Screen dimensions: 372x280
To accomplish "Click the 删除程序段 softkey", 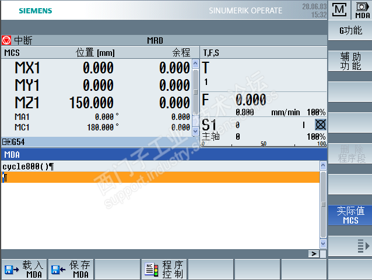I will coord(350,154).
